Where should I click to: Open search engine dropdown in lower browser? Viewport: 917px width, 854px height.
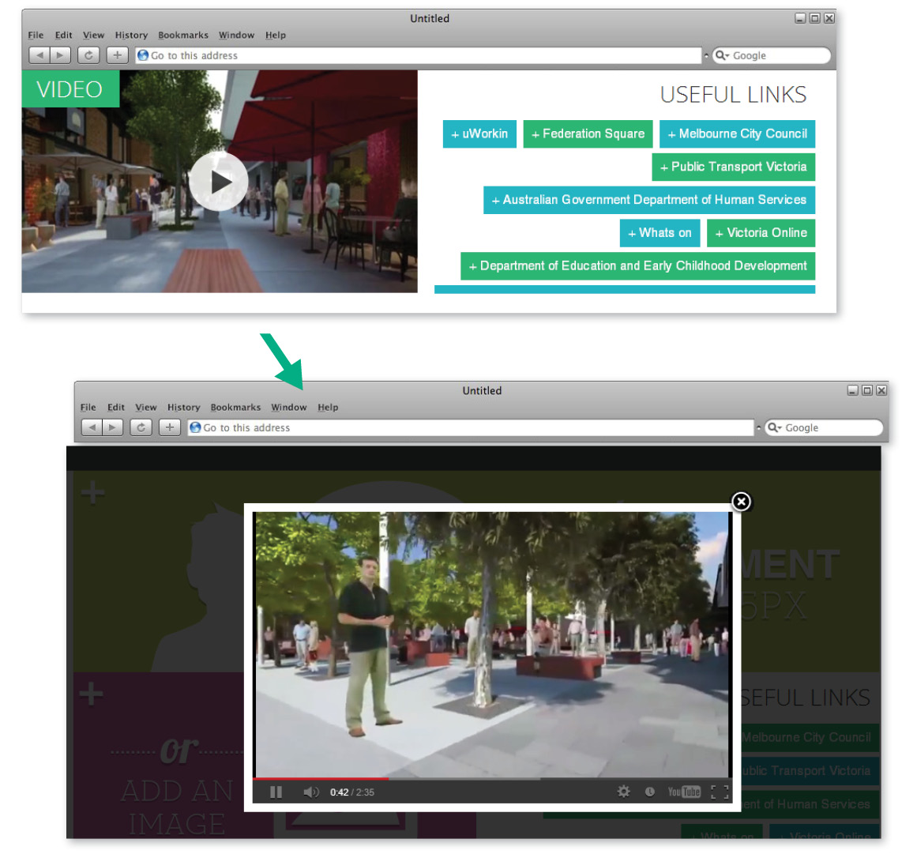pyautogui.click(x=774, y=427)
